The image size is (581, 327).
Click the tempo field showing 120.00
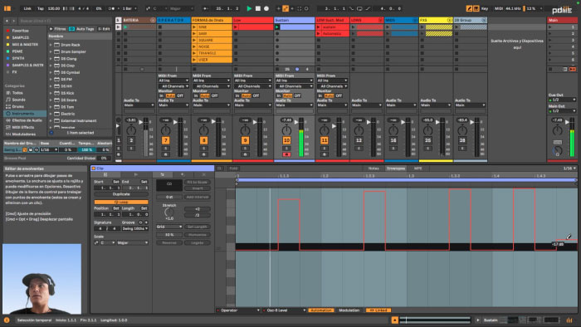[x=54, y=8]
